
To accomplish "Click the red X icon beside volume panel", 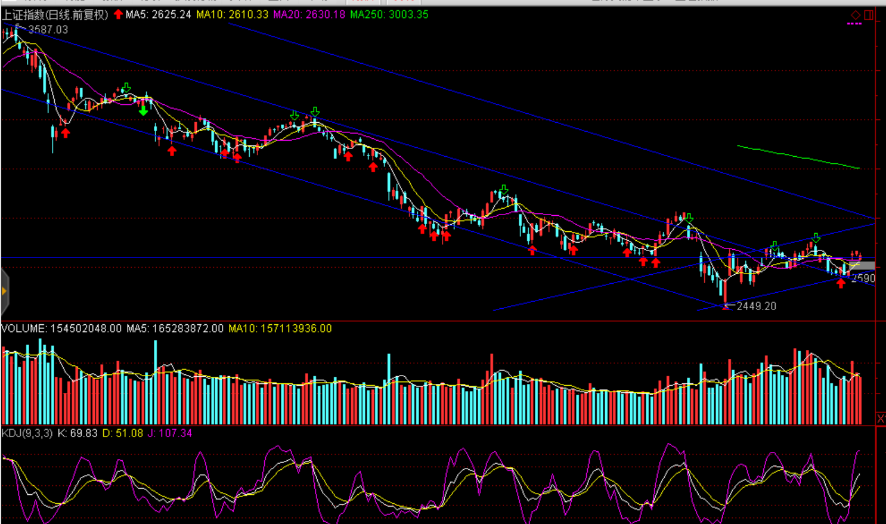I will click(x=880, y=419).
